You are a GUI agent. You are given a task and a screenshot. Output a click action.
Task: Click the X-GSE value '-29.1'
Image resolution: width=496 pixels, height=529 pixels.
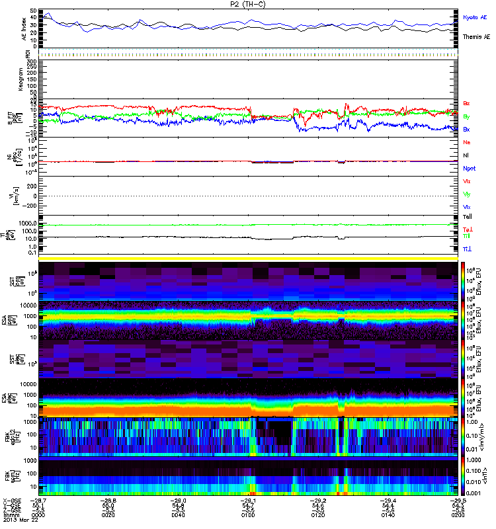click(x=247, y=501)
